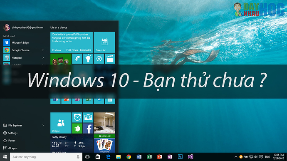Open the Facebook tile
The image size is (287, 161).
coord(88,129)
